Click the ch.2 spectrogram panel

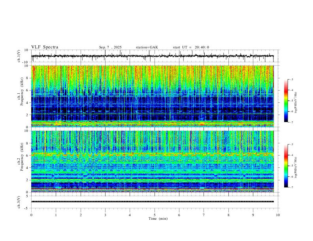click(x=152, y=161)
